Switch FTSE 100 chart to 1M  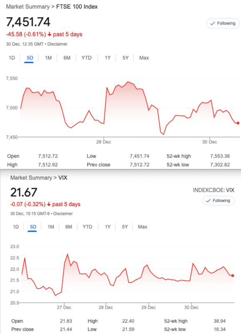pos(48,58)
